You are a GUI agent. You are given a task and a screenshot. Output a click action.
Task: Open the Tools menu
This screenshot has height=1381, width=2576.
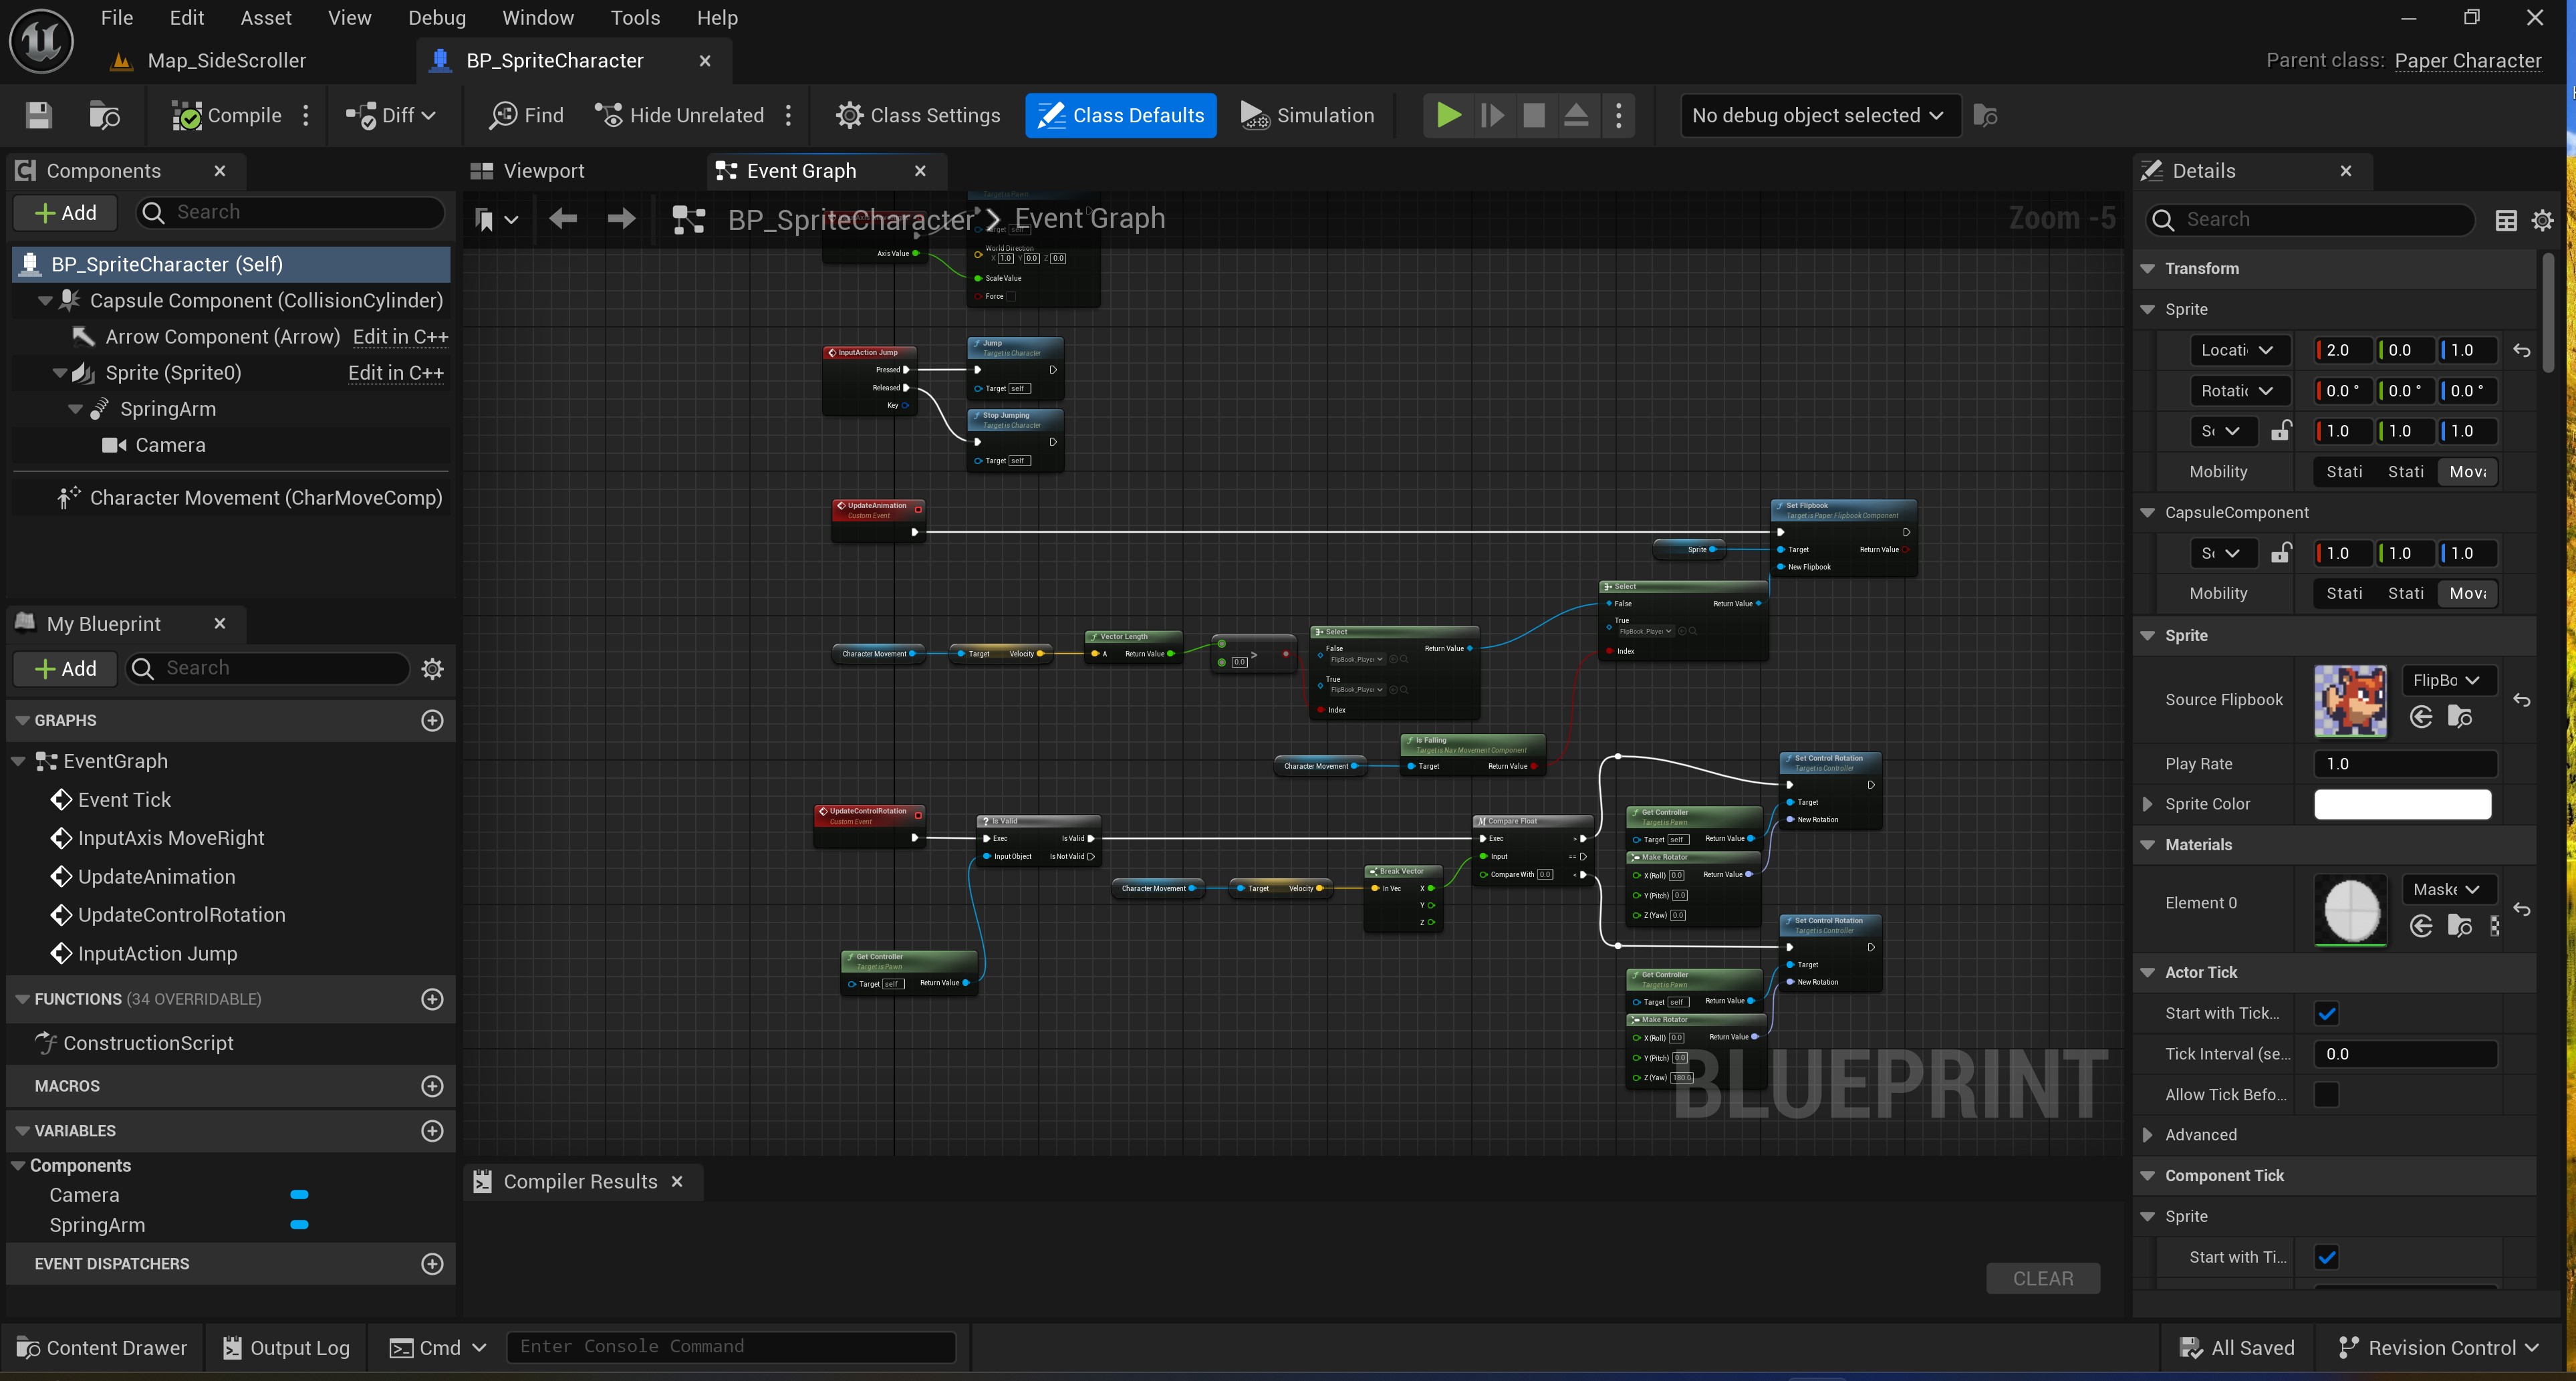(635, 18)
